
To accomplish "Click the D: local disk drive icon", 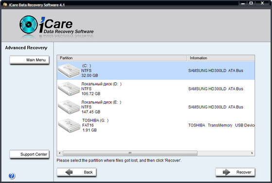I will [69, 89].
